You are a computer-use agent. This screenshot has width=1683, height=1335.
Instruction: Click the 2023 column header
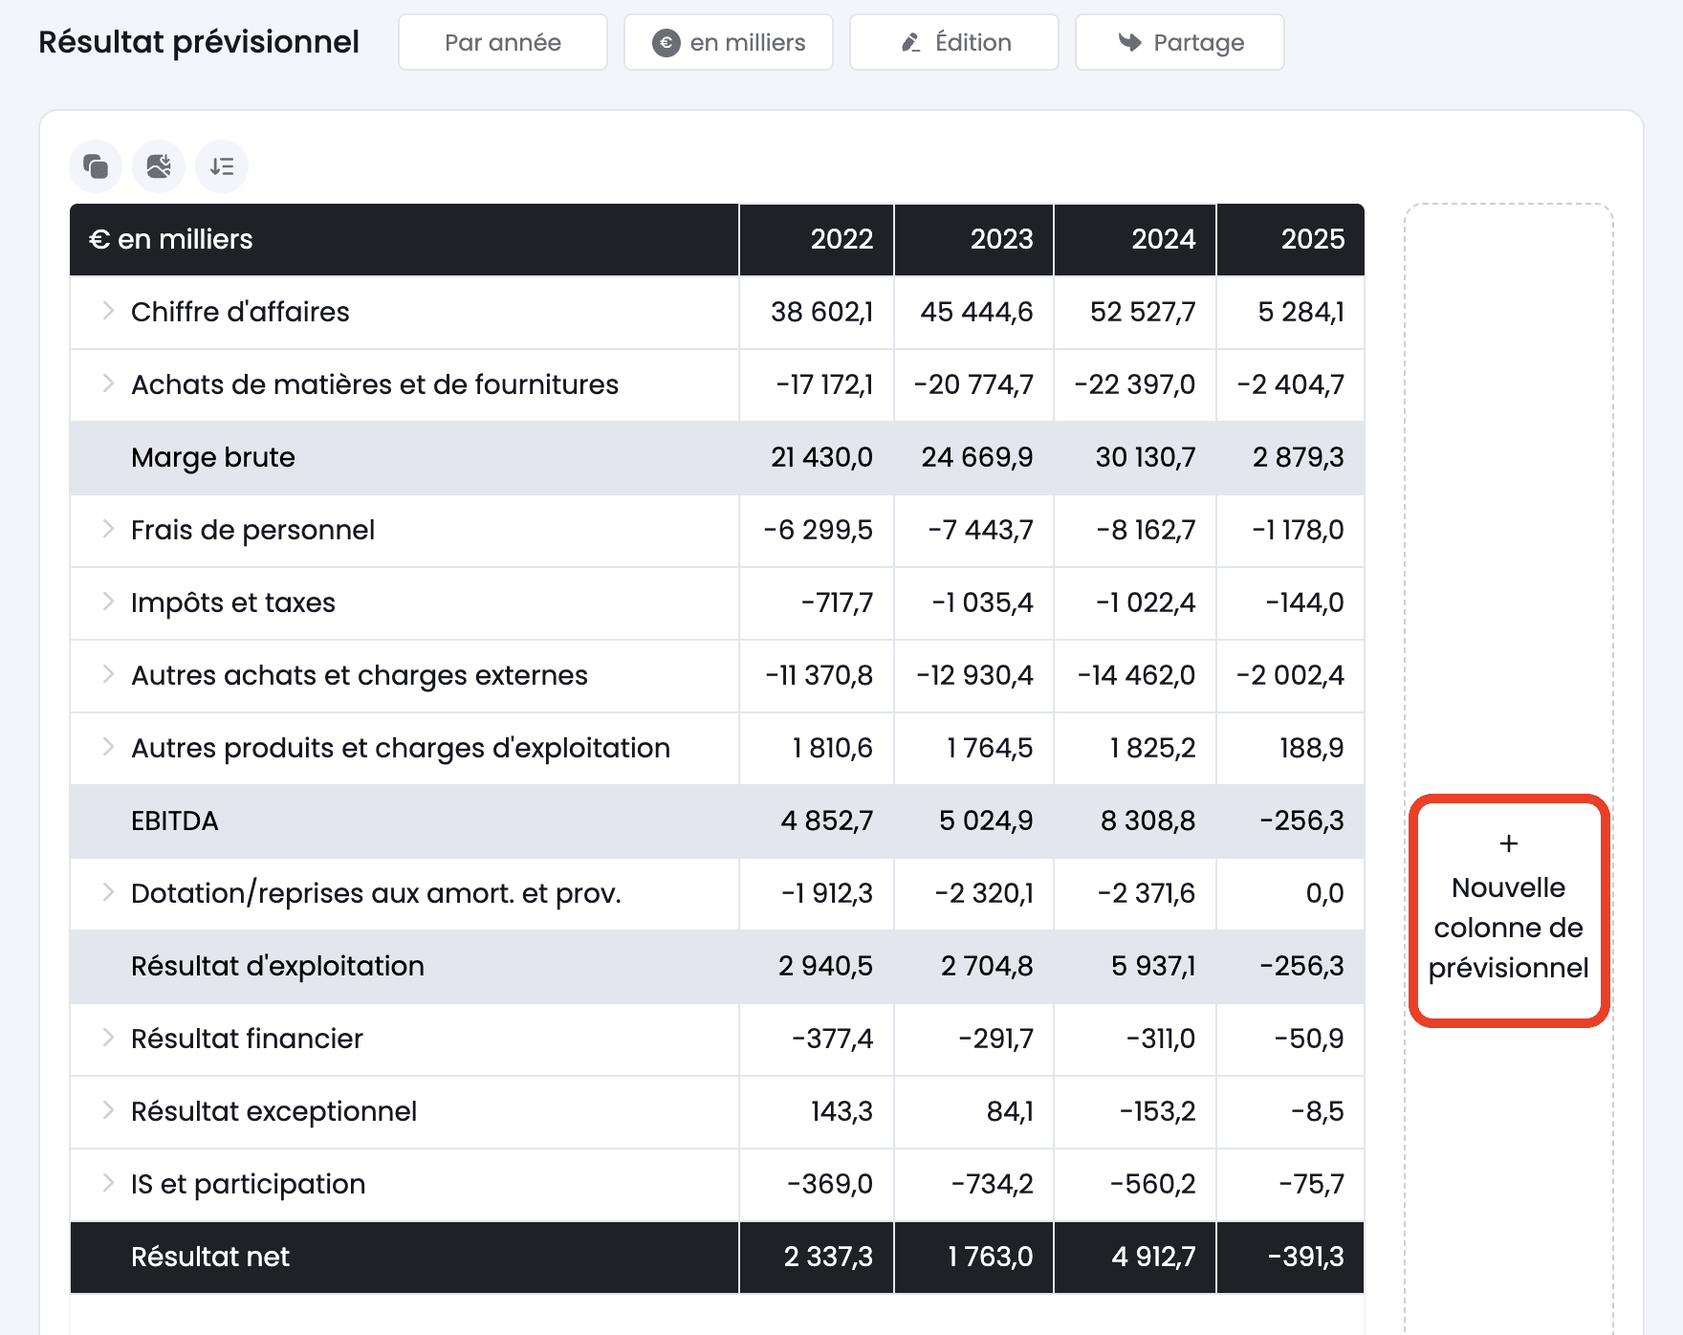click(974, 239)
